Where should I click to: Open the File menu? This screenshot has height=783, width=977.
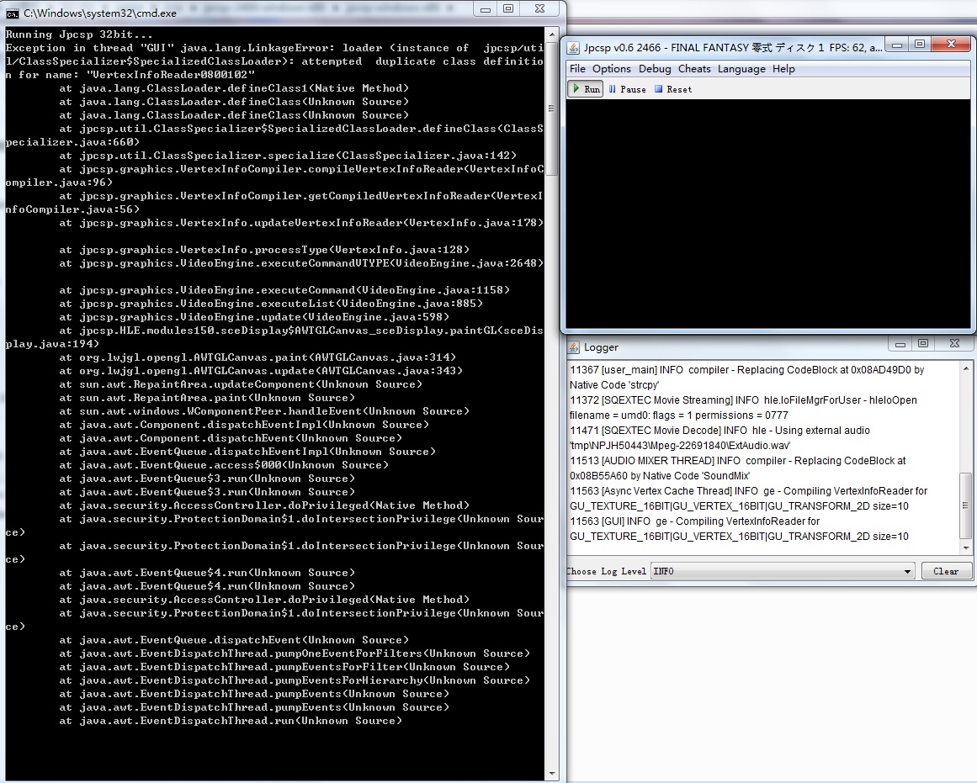coord(577,69)
